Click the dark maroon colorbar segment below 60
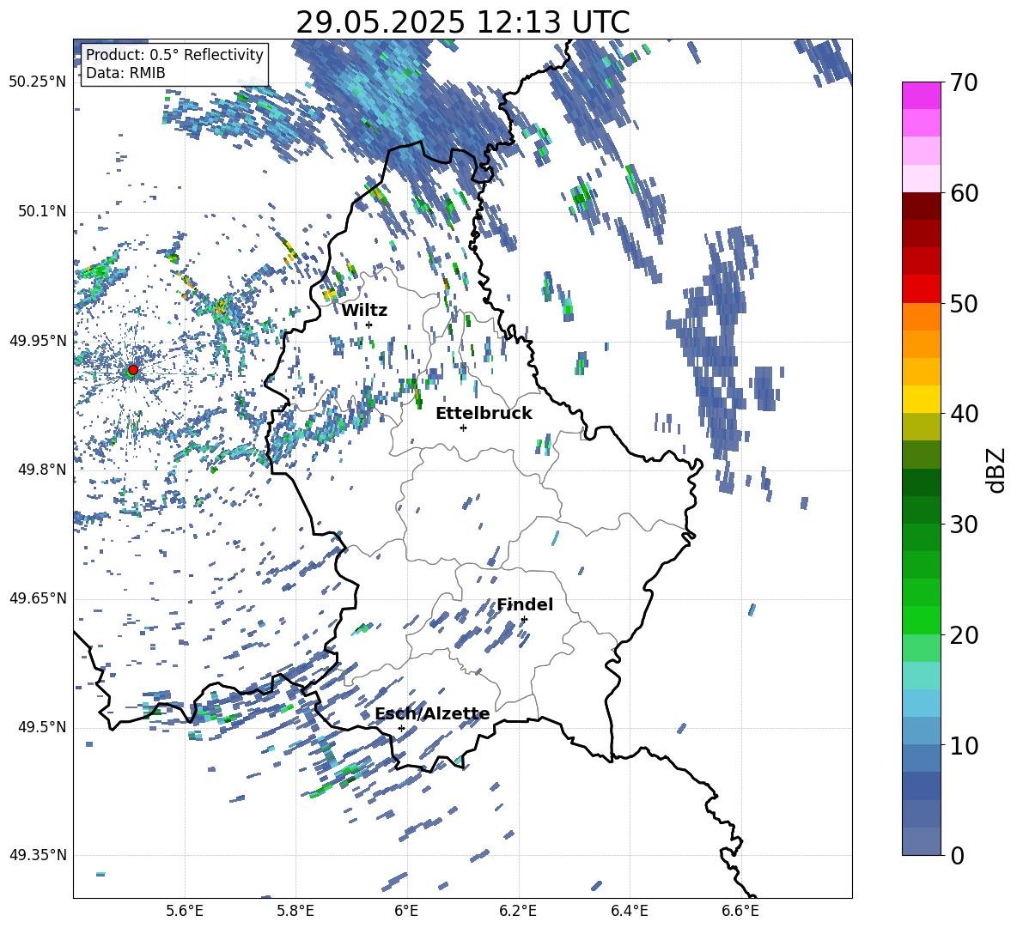Screen dimensions: 1017x928 click(921, 206)
